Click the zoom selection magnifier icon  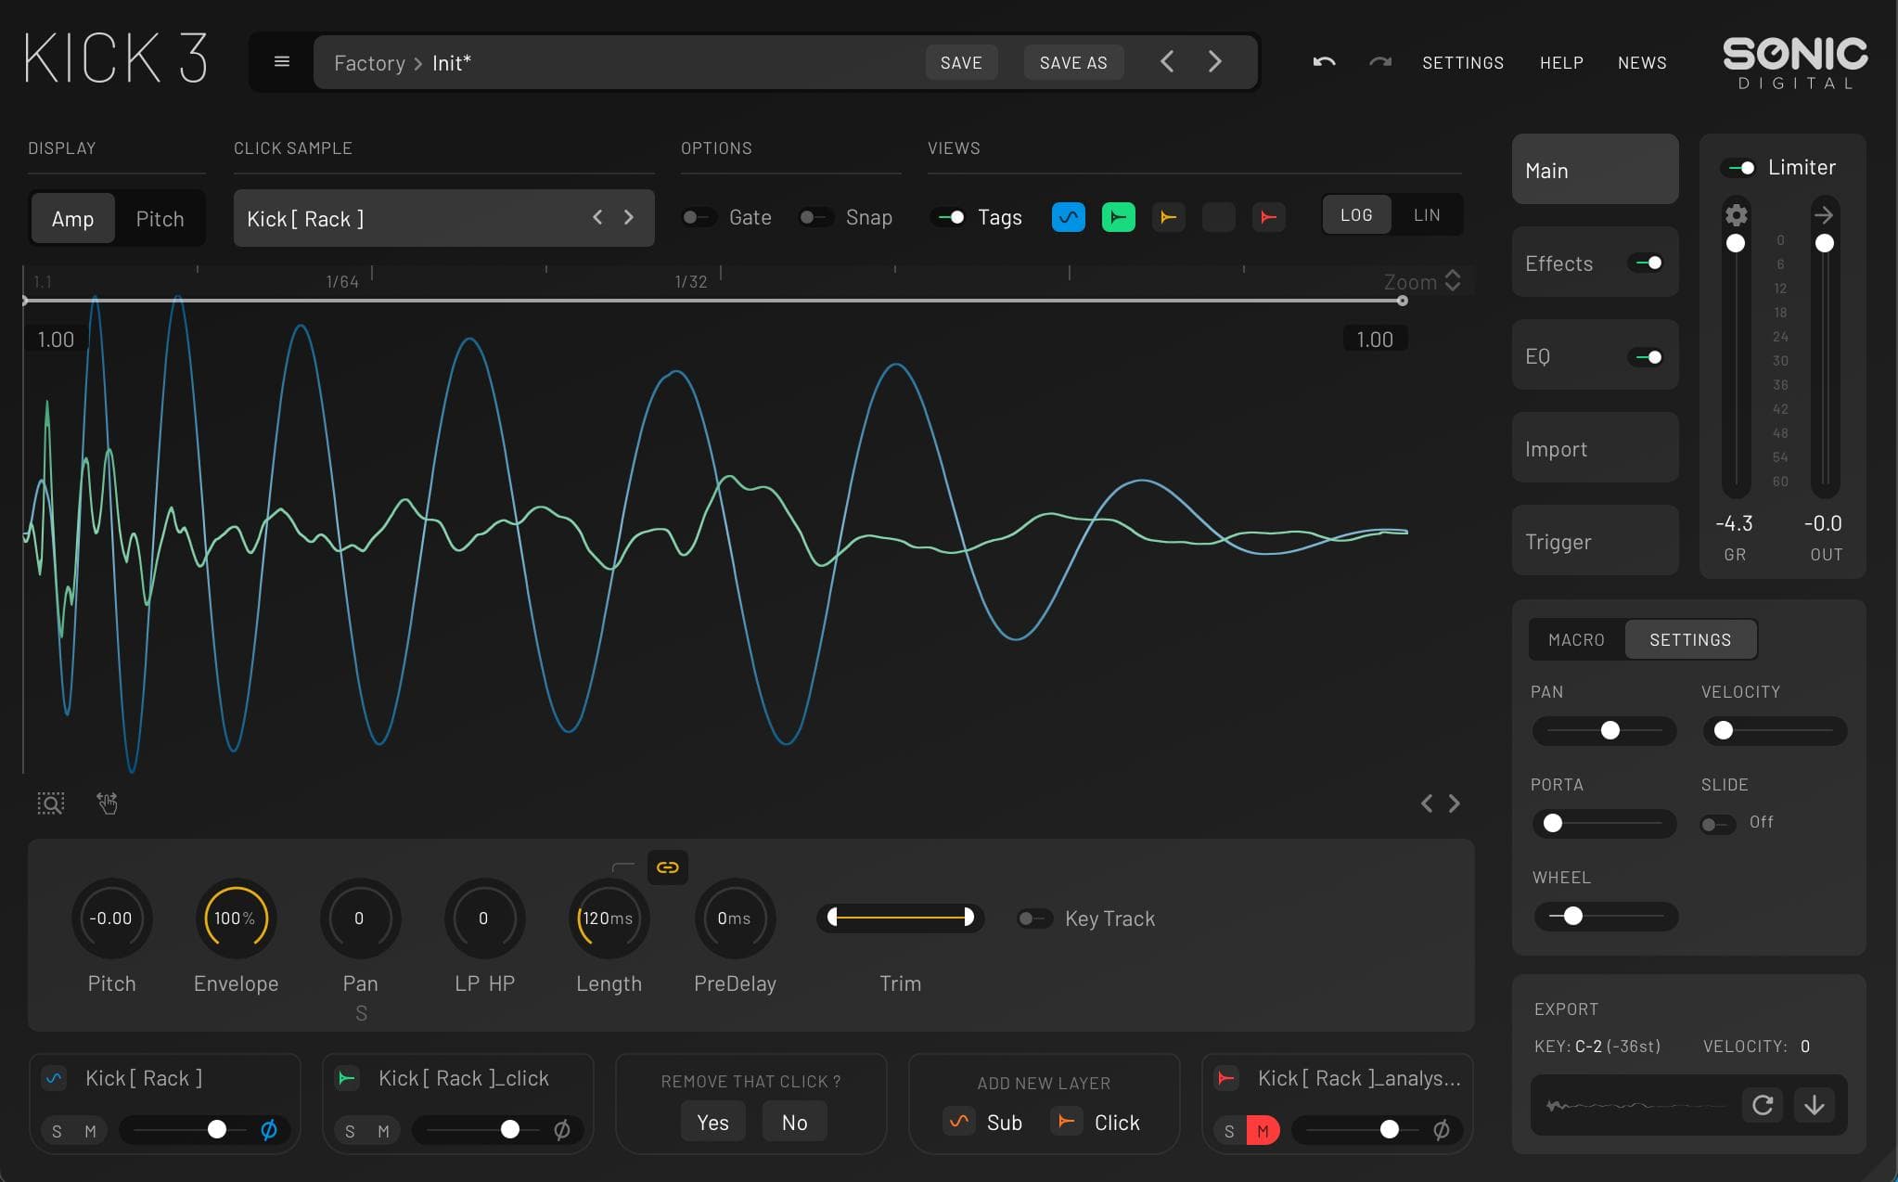click(51, 803)
